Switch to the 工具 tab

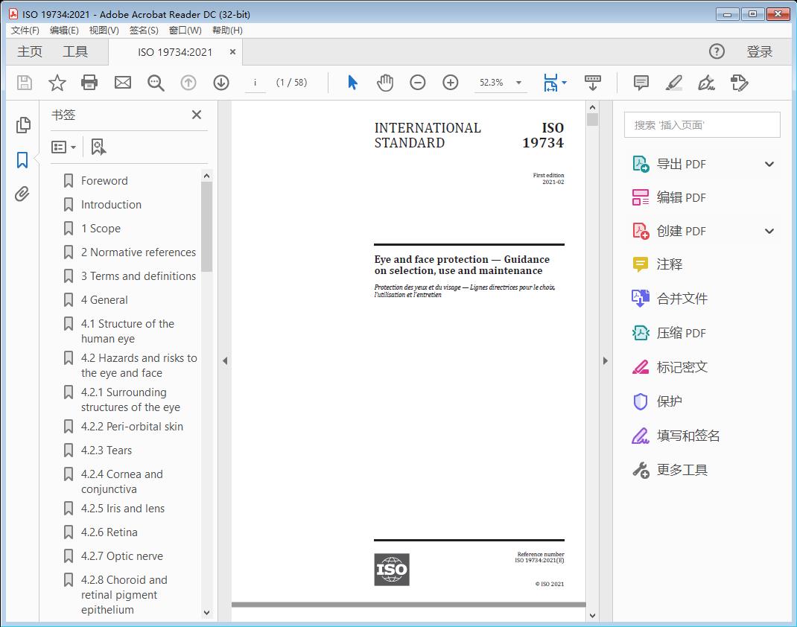[75, 51]
